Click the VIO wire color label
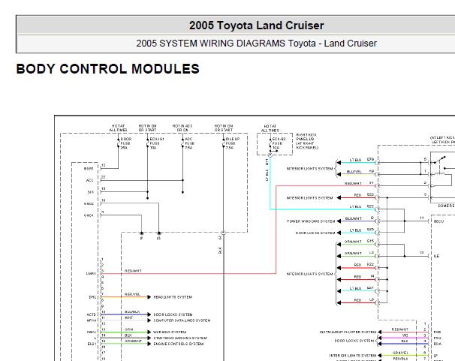The height and width of the screenshot is (361, 455). tap(405, 335)
